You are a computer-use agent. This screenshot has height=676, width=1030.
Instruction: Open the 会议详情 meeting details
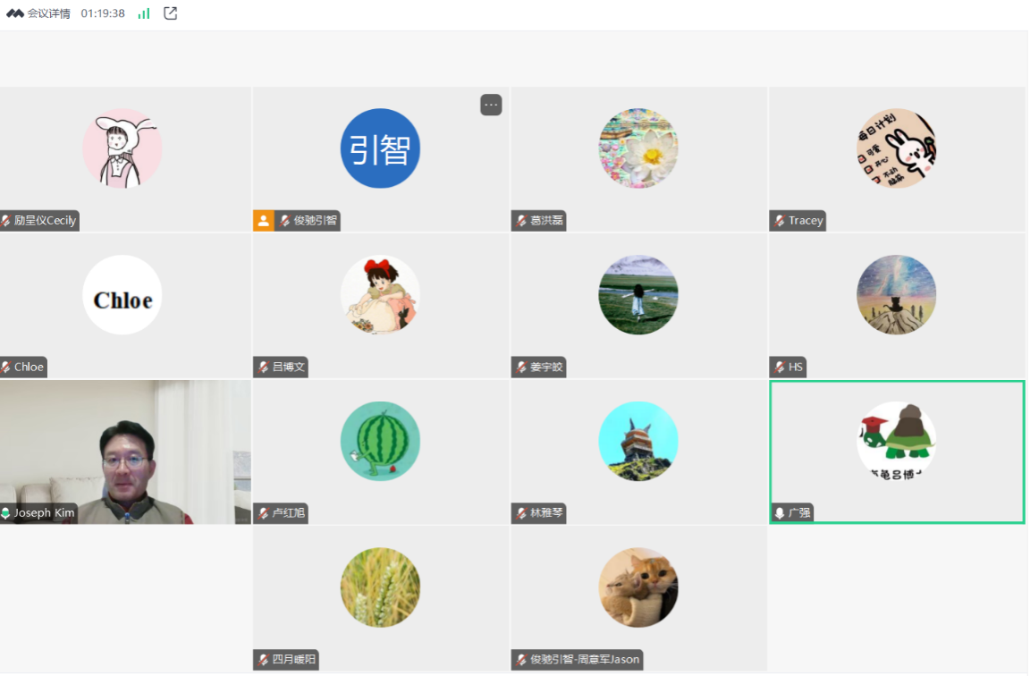click(48, 13)
